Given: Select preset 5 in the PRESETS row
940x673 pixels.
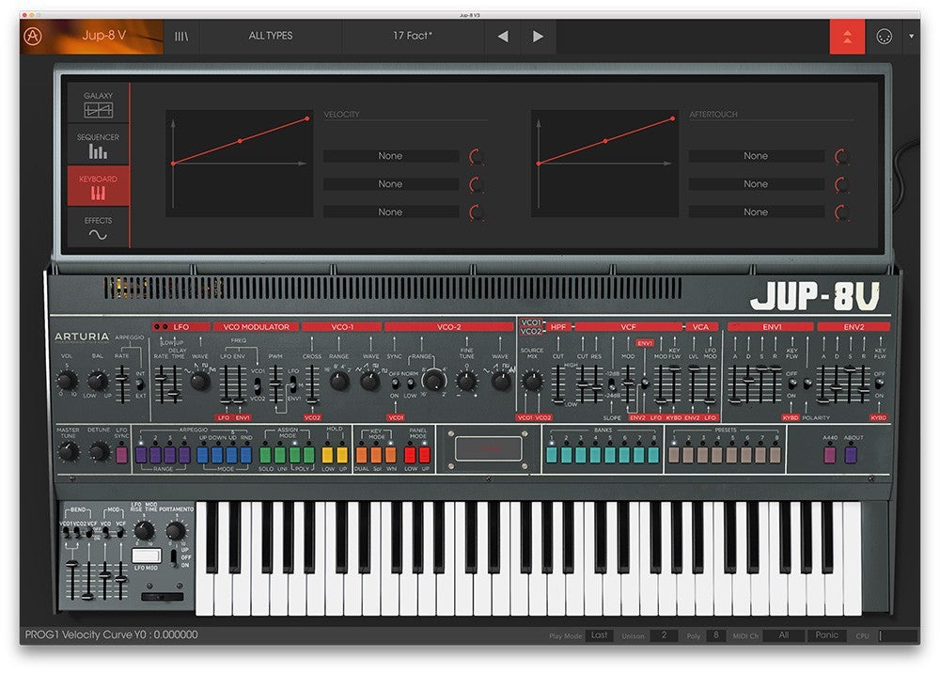Looking at the screenshot, I should [x=731, y=455].
